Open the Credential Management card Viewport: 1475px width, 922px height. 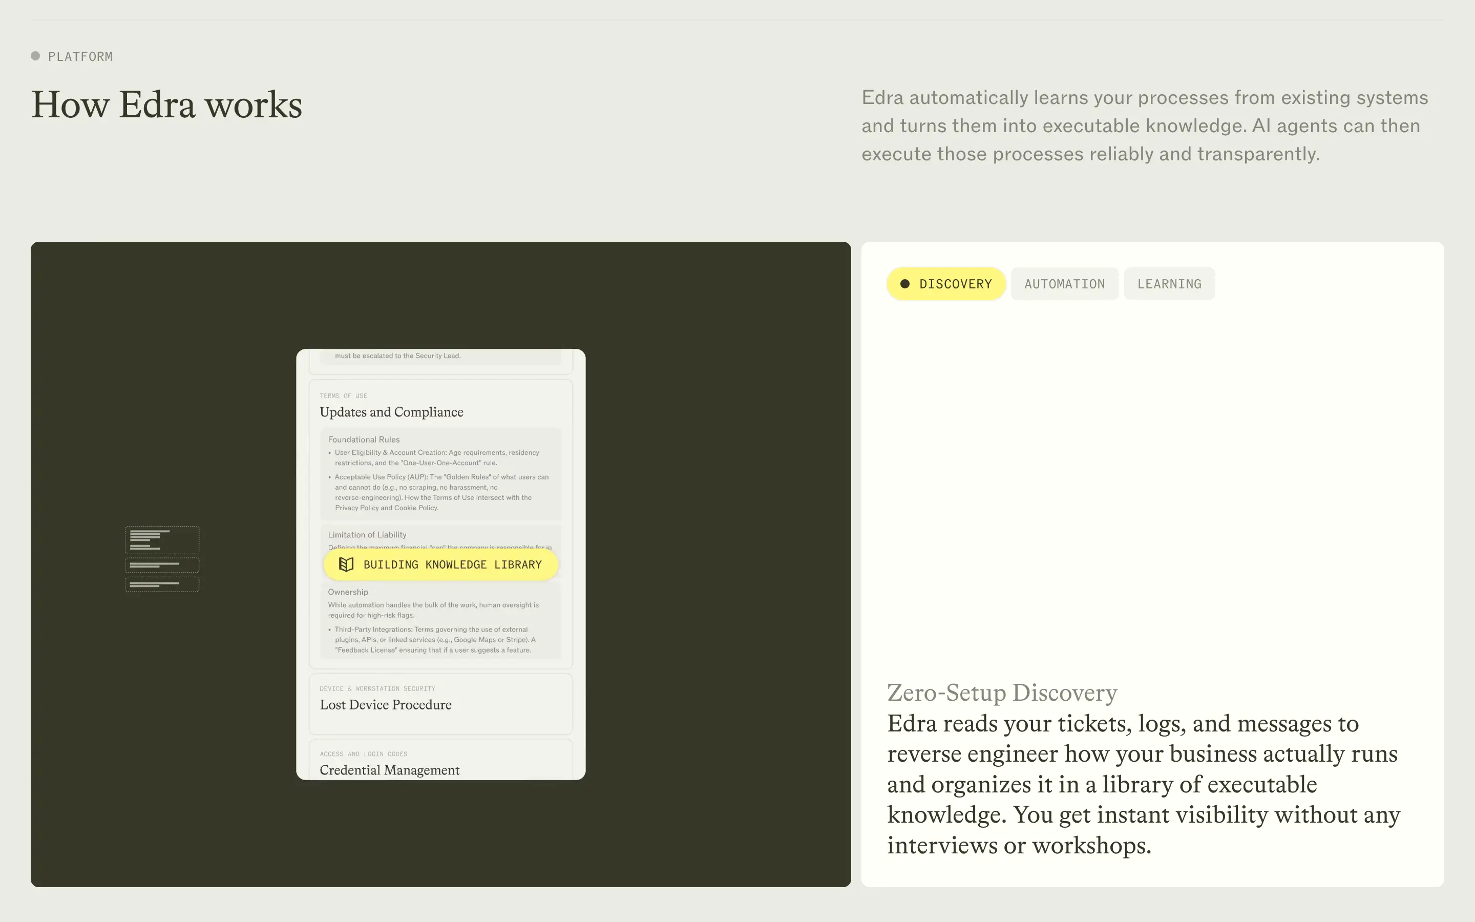pyautogui.click(x=440, y=760)
